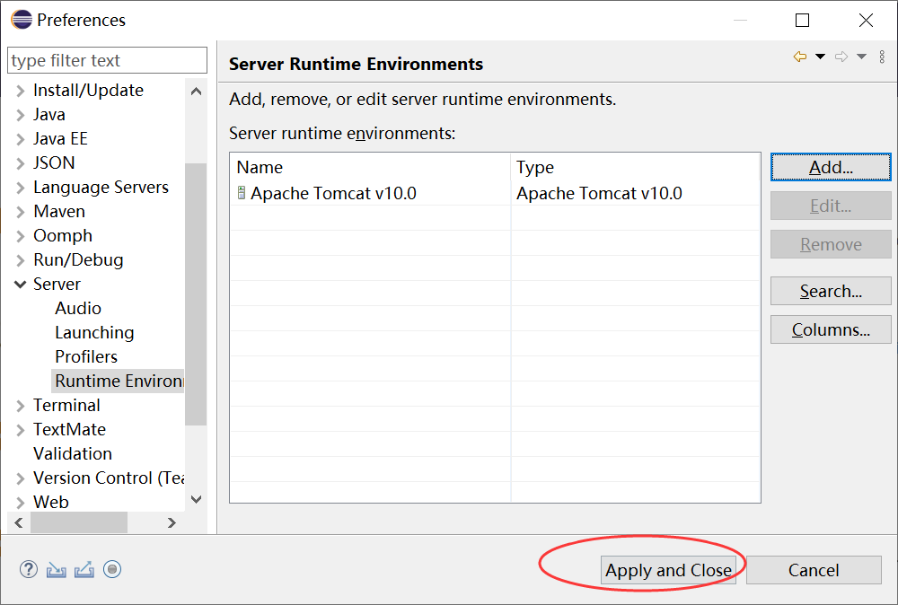Click the type filter text field
The height and width of the screenshot is (605, 898).
tap(107, 60)
